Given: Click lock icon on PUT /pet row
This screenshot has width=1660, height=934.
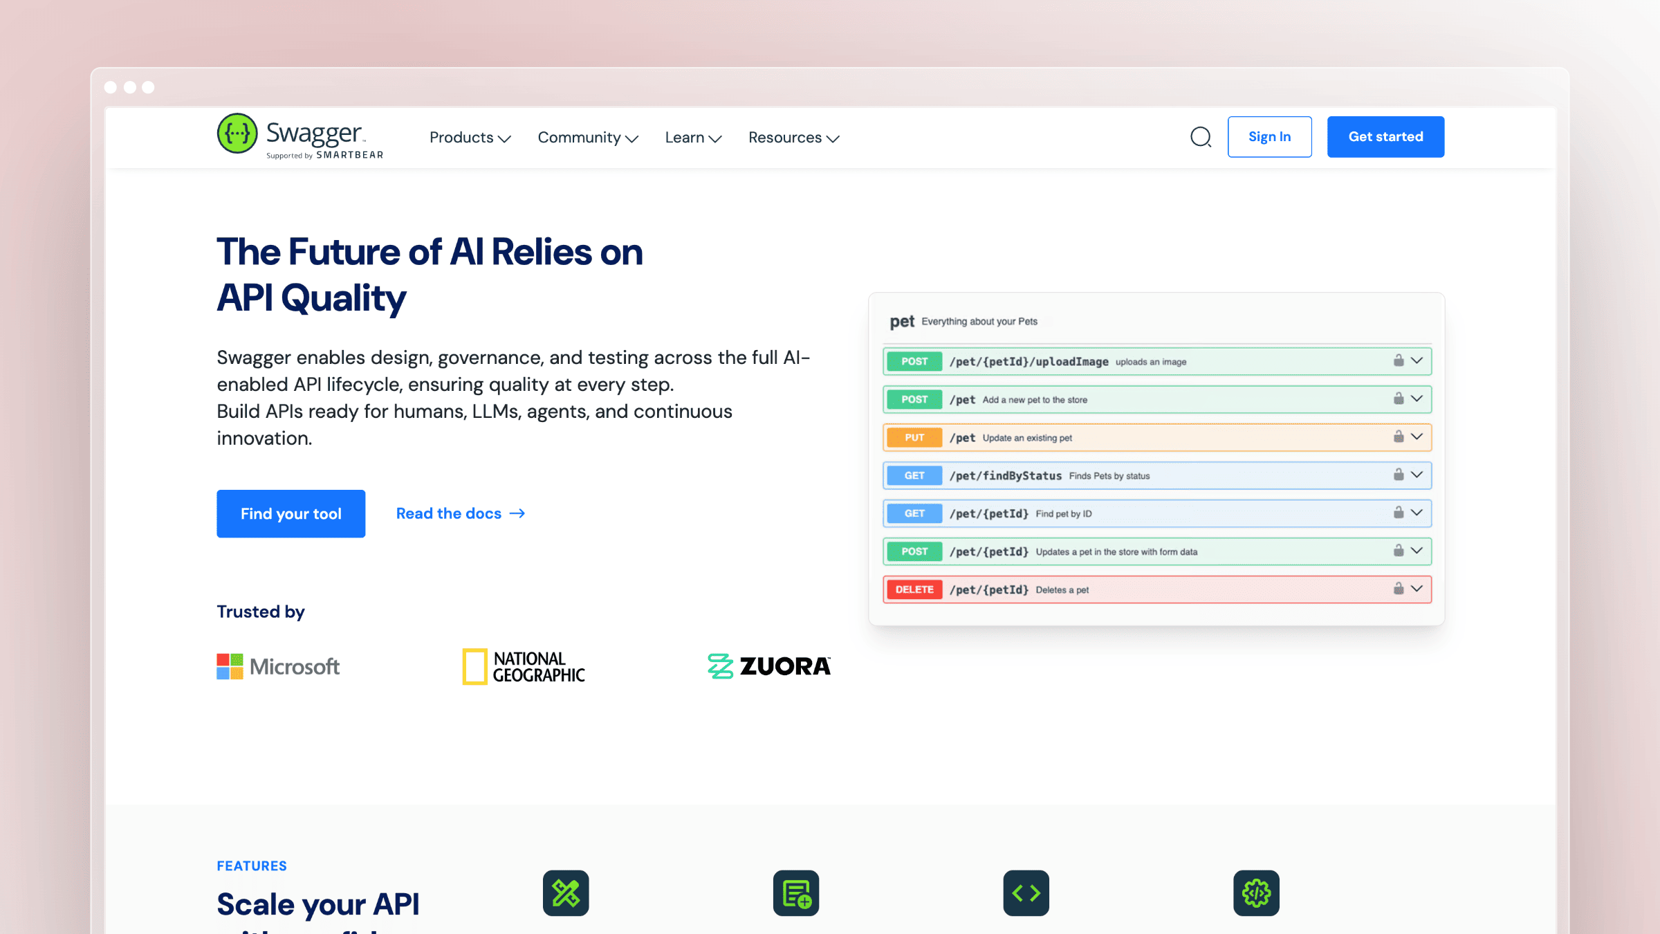Looking at the screenshot, I should tap(1399, 437).
